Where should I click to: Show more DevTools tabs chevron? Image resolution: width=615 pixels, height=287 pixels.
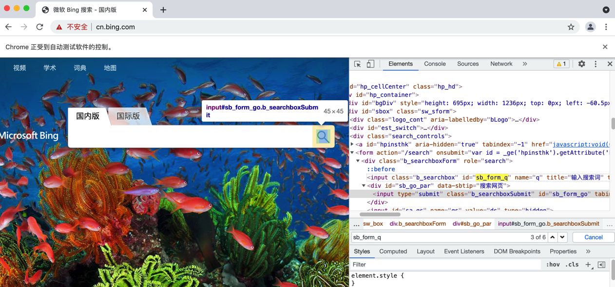pyautogui.click(x=525, y=64)
